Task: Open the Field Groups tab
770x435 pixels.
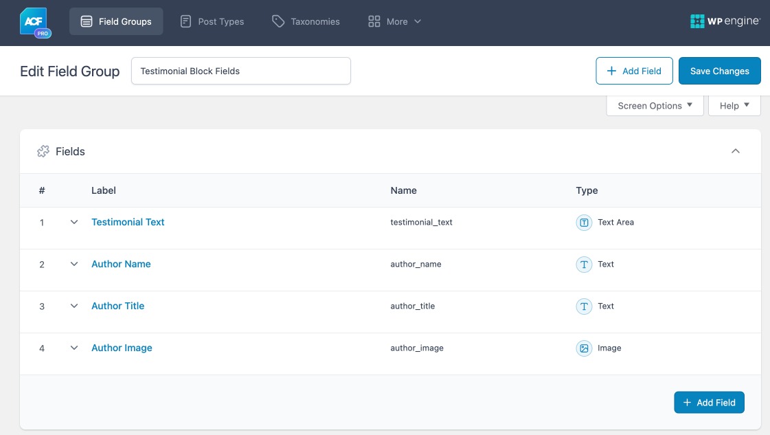Action: point(116,21)
